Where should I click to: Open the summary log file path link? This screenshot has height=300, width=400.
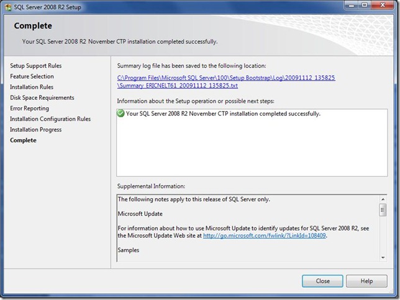coord(226,81)
